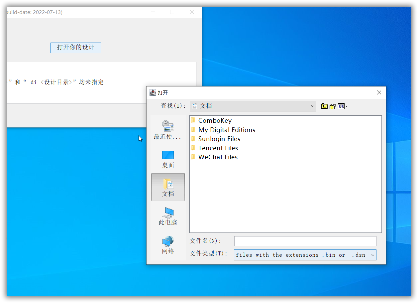Open 网络 (Network) from the sidebar
The height and width of the screenshot is (303, 418).
pyautogui.click(x=168, y=245)
